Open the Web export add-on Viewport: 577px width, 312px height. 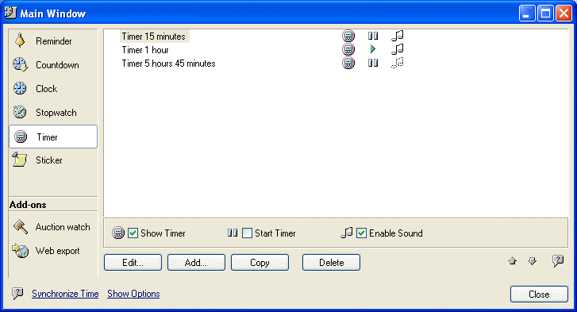(x=53, y=251)
